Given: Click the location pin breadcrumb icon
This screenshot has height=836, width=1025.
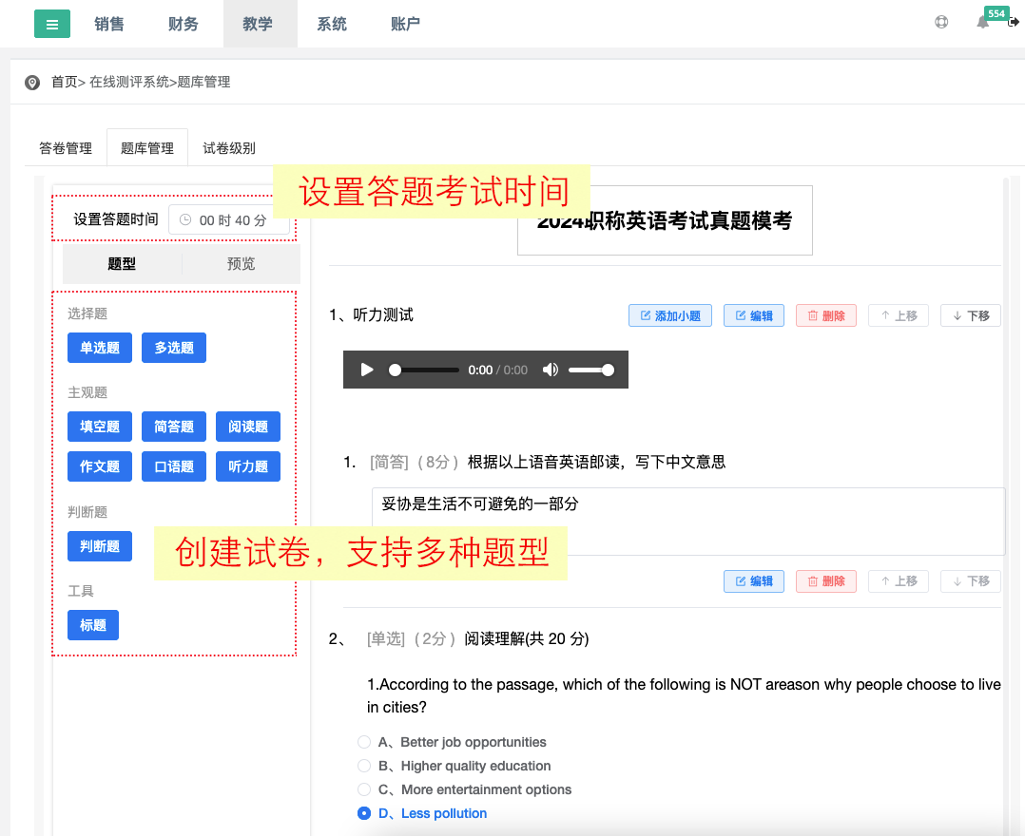Looking at the screenshot, I should click(x=32, y=83).
